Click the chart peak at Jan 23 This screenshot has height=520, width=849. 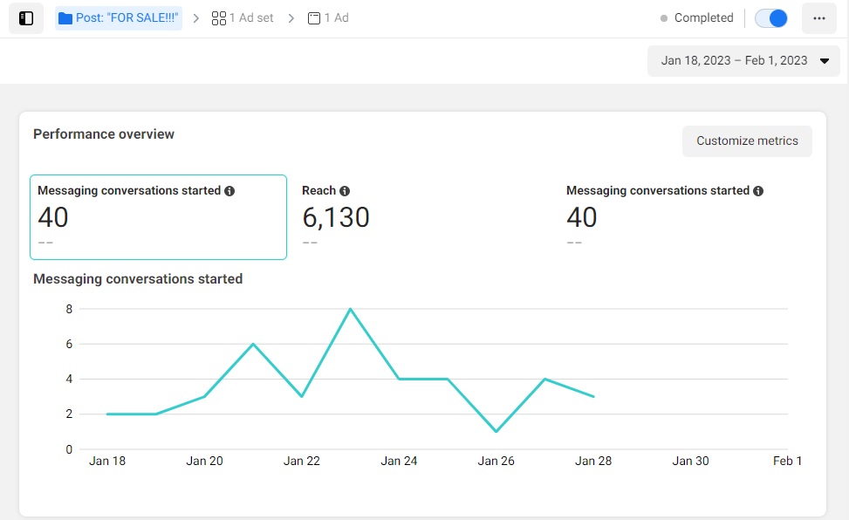(349, 309)
